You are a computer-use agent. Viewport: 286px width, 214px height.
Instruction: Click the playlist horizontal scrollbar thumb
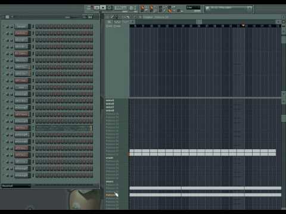[199, 21]
